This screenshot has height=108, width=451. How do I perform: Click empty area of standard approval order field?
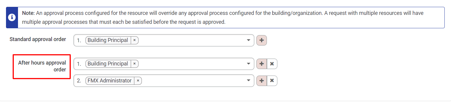[x=192, y=40]
